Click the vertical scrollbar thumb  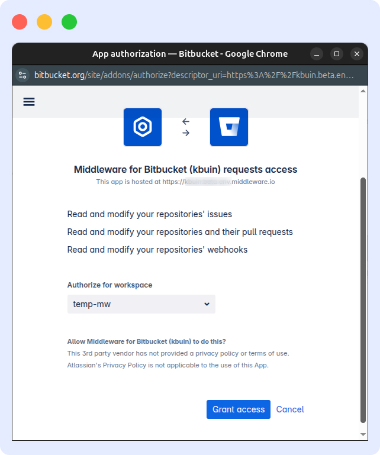point(363,300)
